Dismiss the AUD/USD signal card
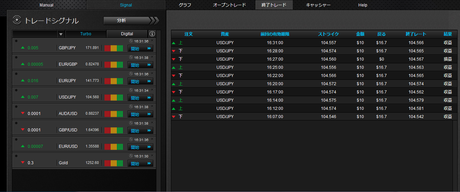The width and height of the screenshot is (460, 192). (152, 106)
